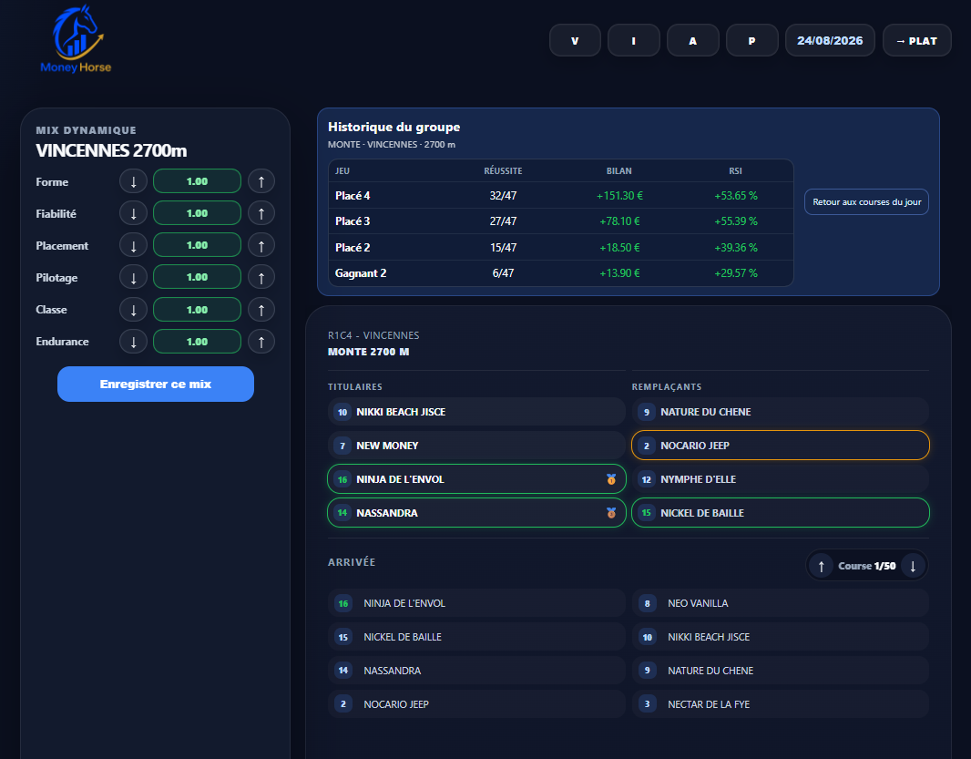Save the mix with Enregistrer ce mix
The height and width of the screenshot is (759, 971).
(156, 385)
